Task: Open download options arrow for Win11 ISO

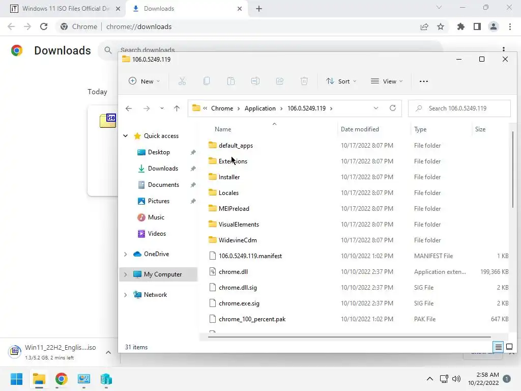Action: (x=108, y=352)
